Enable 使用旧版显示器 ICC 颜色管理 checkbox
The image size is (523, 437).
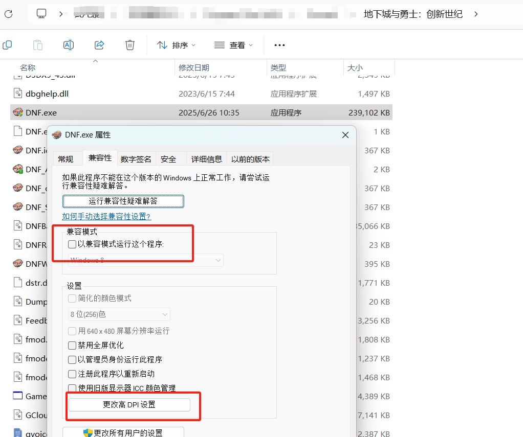coord(72,388)
